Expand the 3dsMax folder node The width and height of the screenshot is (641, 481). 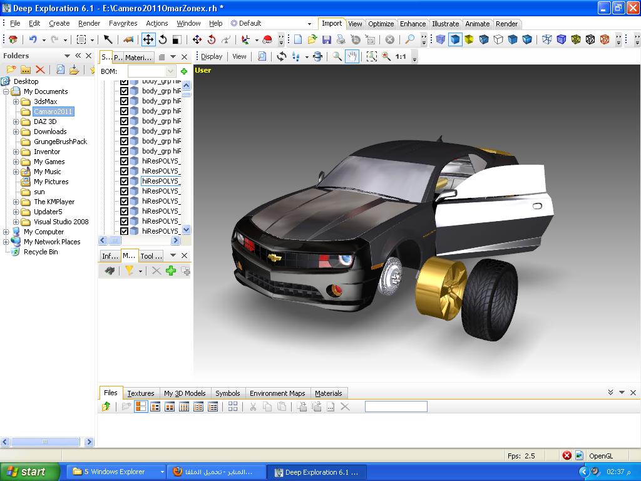click(x=16, y=101)
